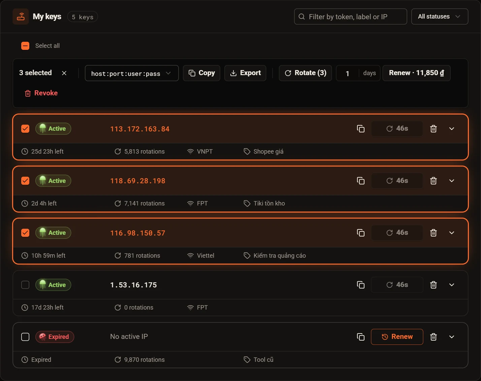Renew selected keys for 11,850 đ
The height and width of the screenshot is (381, 481).
click(416, 73)
